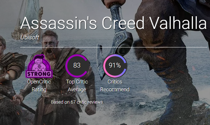
Task: Click the OpenCritic Rating label
Action: tap(39, 85)
